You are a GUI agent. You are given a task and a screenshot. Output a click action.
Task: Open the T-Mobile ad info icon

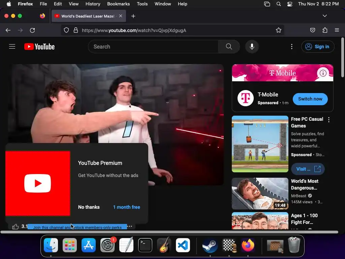[323, 73]
